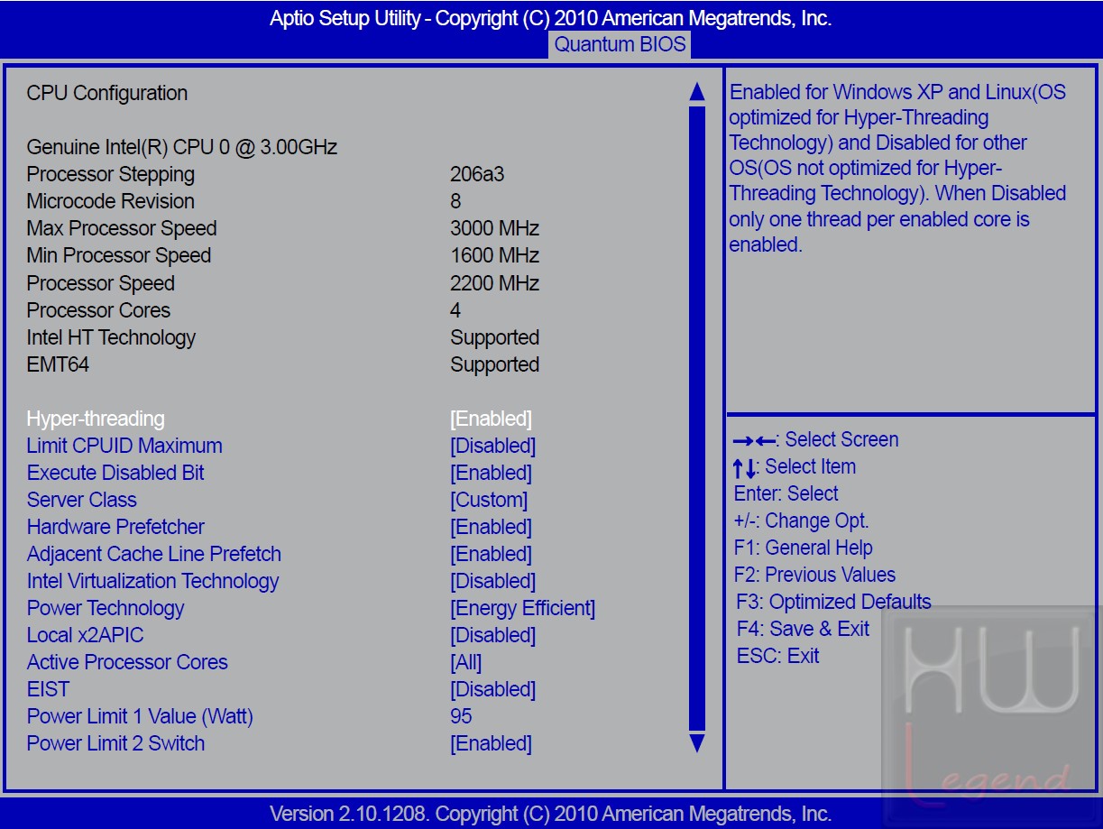Click the Power Limit 1 value 95

point(461,716)
